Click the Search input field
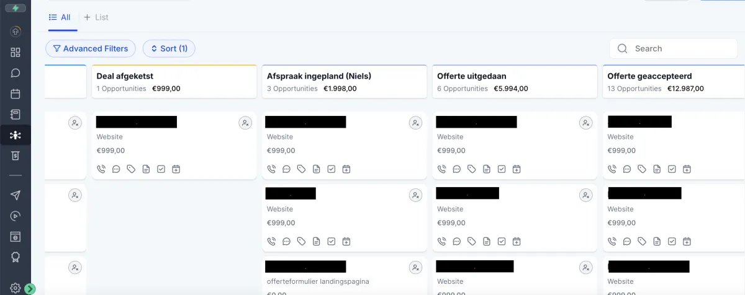This screenshot has height=295, width=745. tap(674, 48)
